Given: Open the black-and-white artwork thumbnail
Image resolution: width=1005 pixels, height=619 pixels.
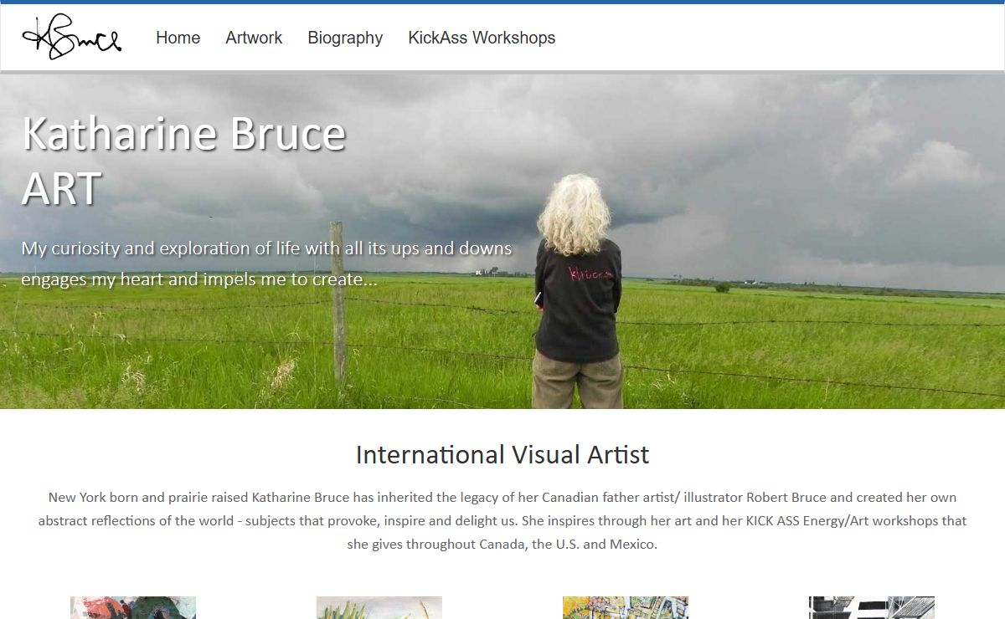Looking at the screenshot, I should point(872,607).
